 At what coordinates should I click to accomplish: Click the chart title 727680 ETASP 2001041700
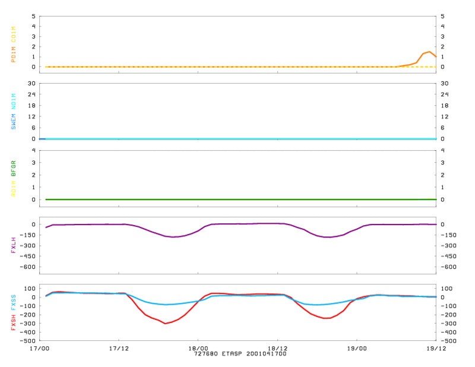click(240, 354)
